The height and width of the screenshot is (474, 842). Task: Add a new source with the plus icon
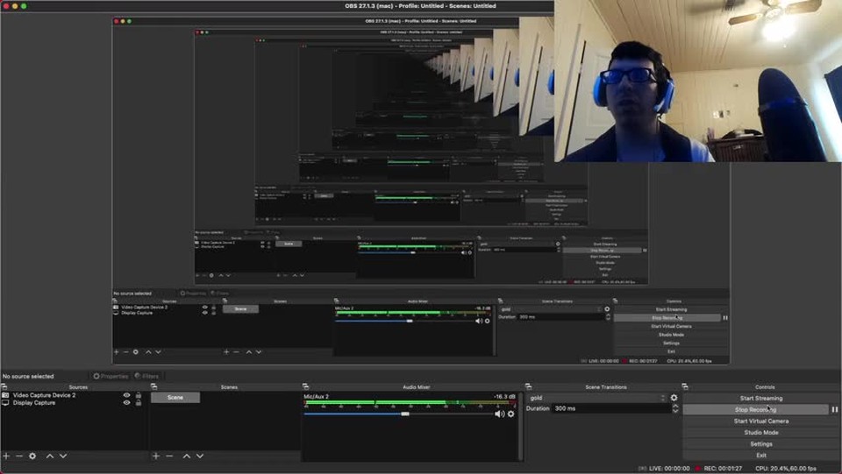coord(6,456)
